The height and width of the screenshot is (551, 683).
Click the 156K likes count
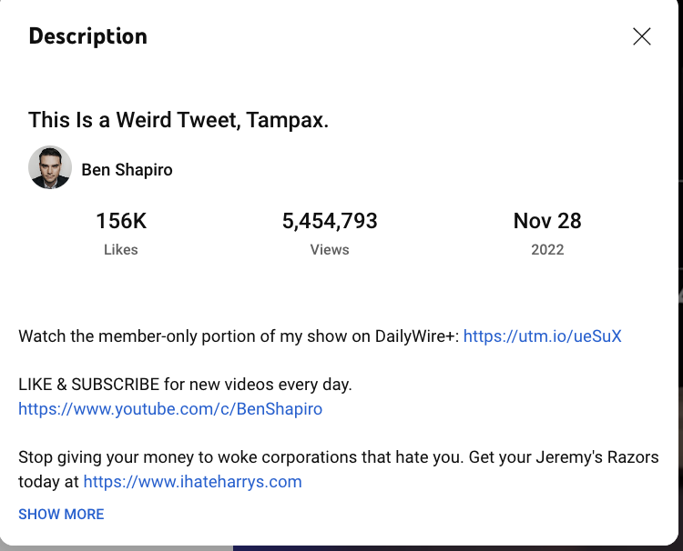pyautogui.click(x=121, y=221)
